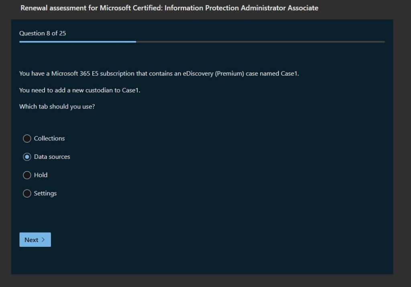Image resolution: width=411 pixels, height=287 pixels.
Task: Click the 'add a new custodian' sentence
Action: tap(80, 90)
